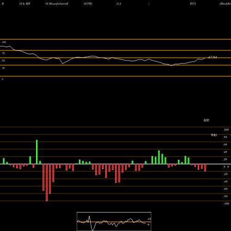Click the -60 label on MR axis
The image size is (231, 231).
(x=225, y=189)
